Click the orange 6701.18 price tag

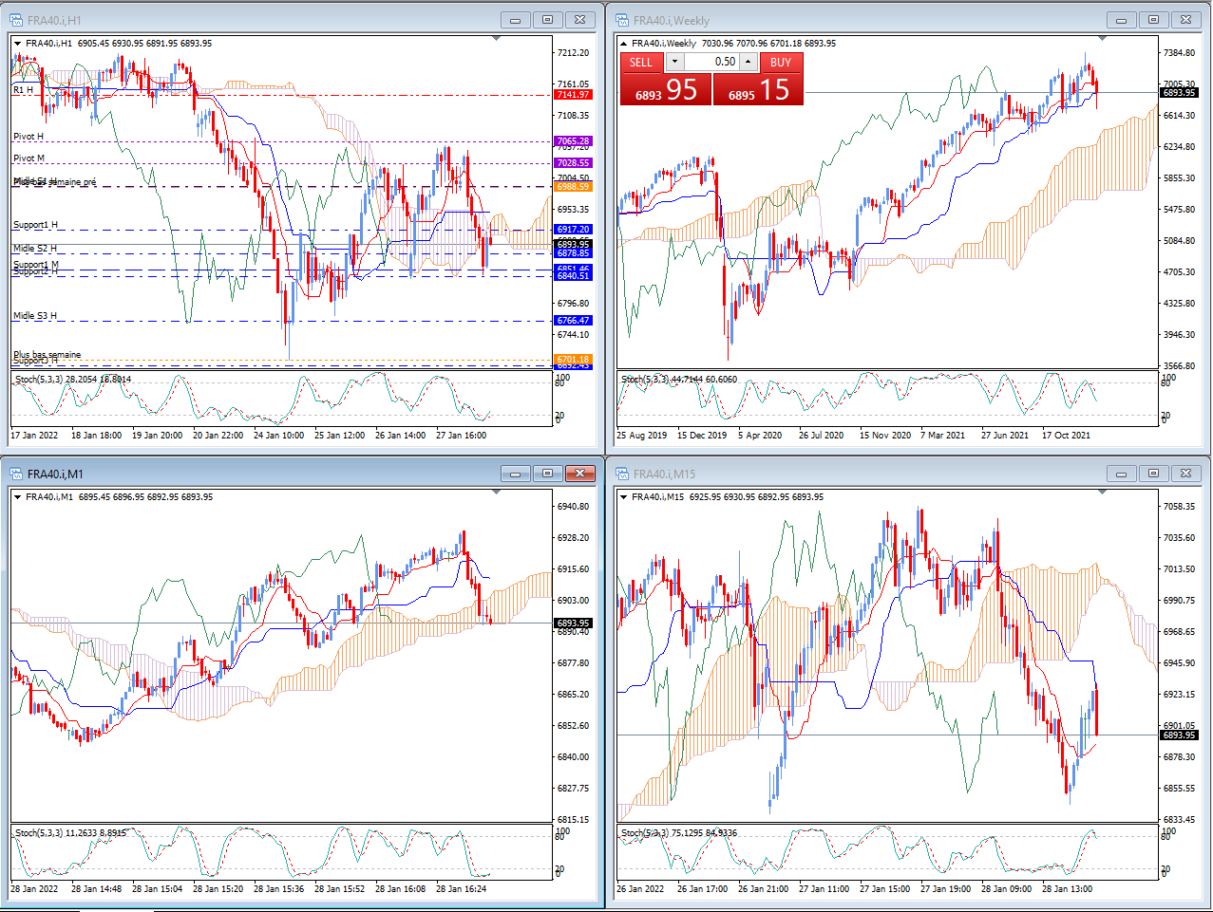tap(573, 360)
